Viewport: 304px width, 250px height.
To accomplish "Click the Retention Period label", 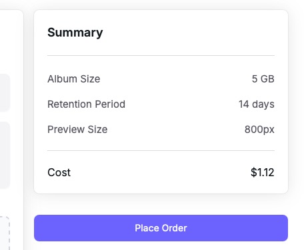I will [87, 104].
